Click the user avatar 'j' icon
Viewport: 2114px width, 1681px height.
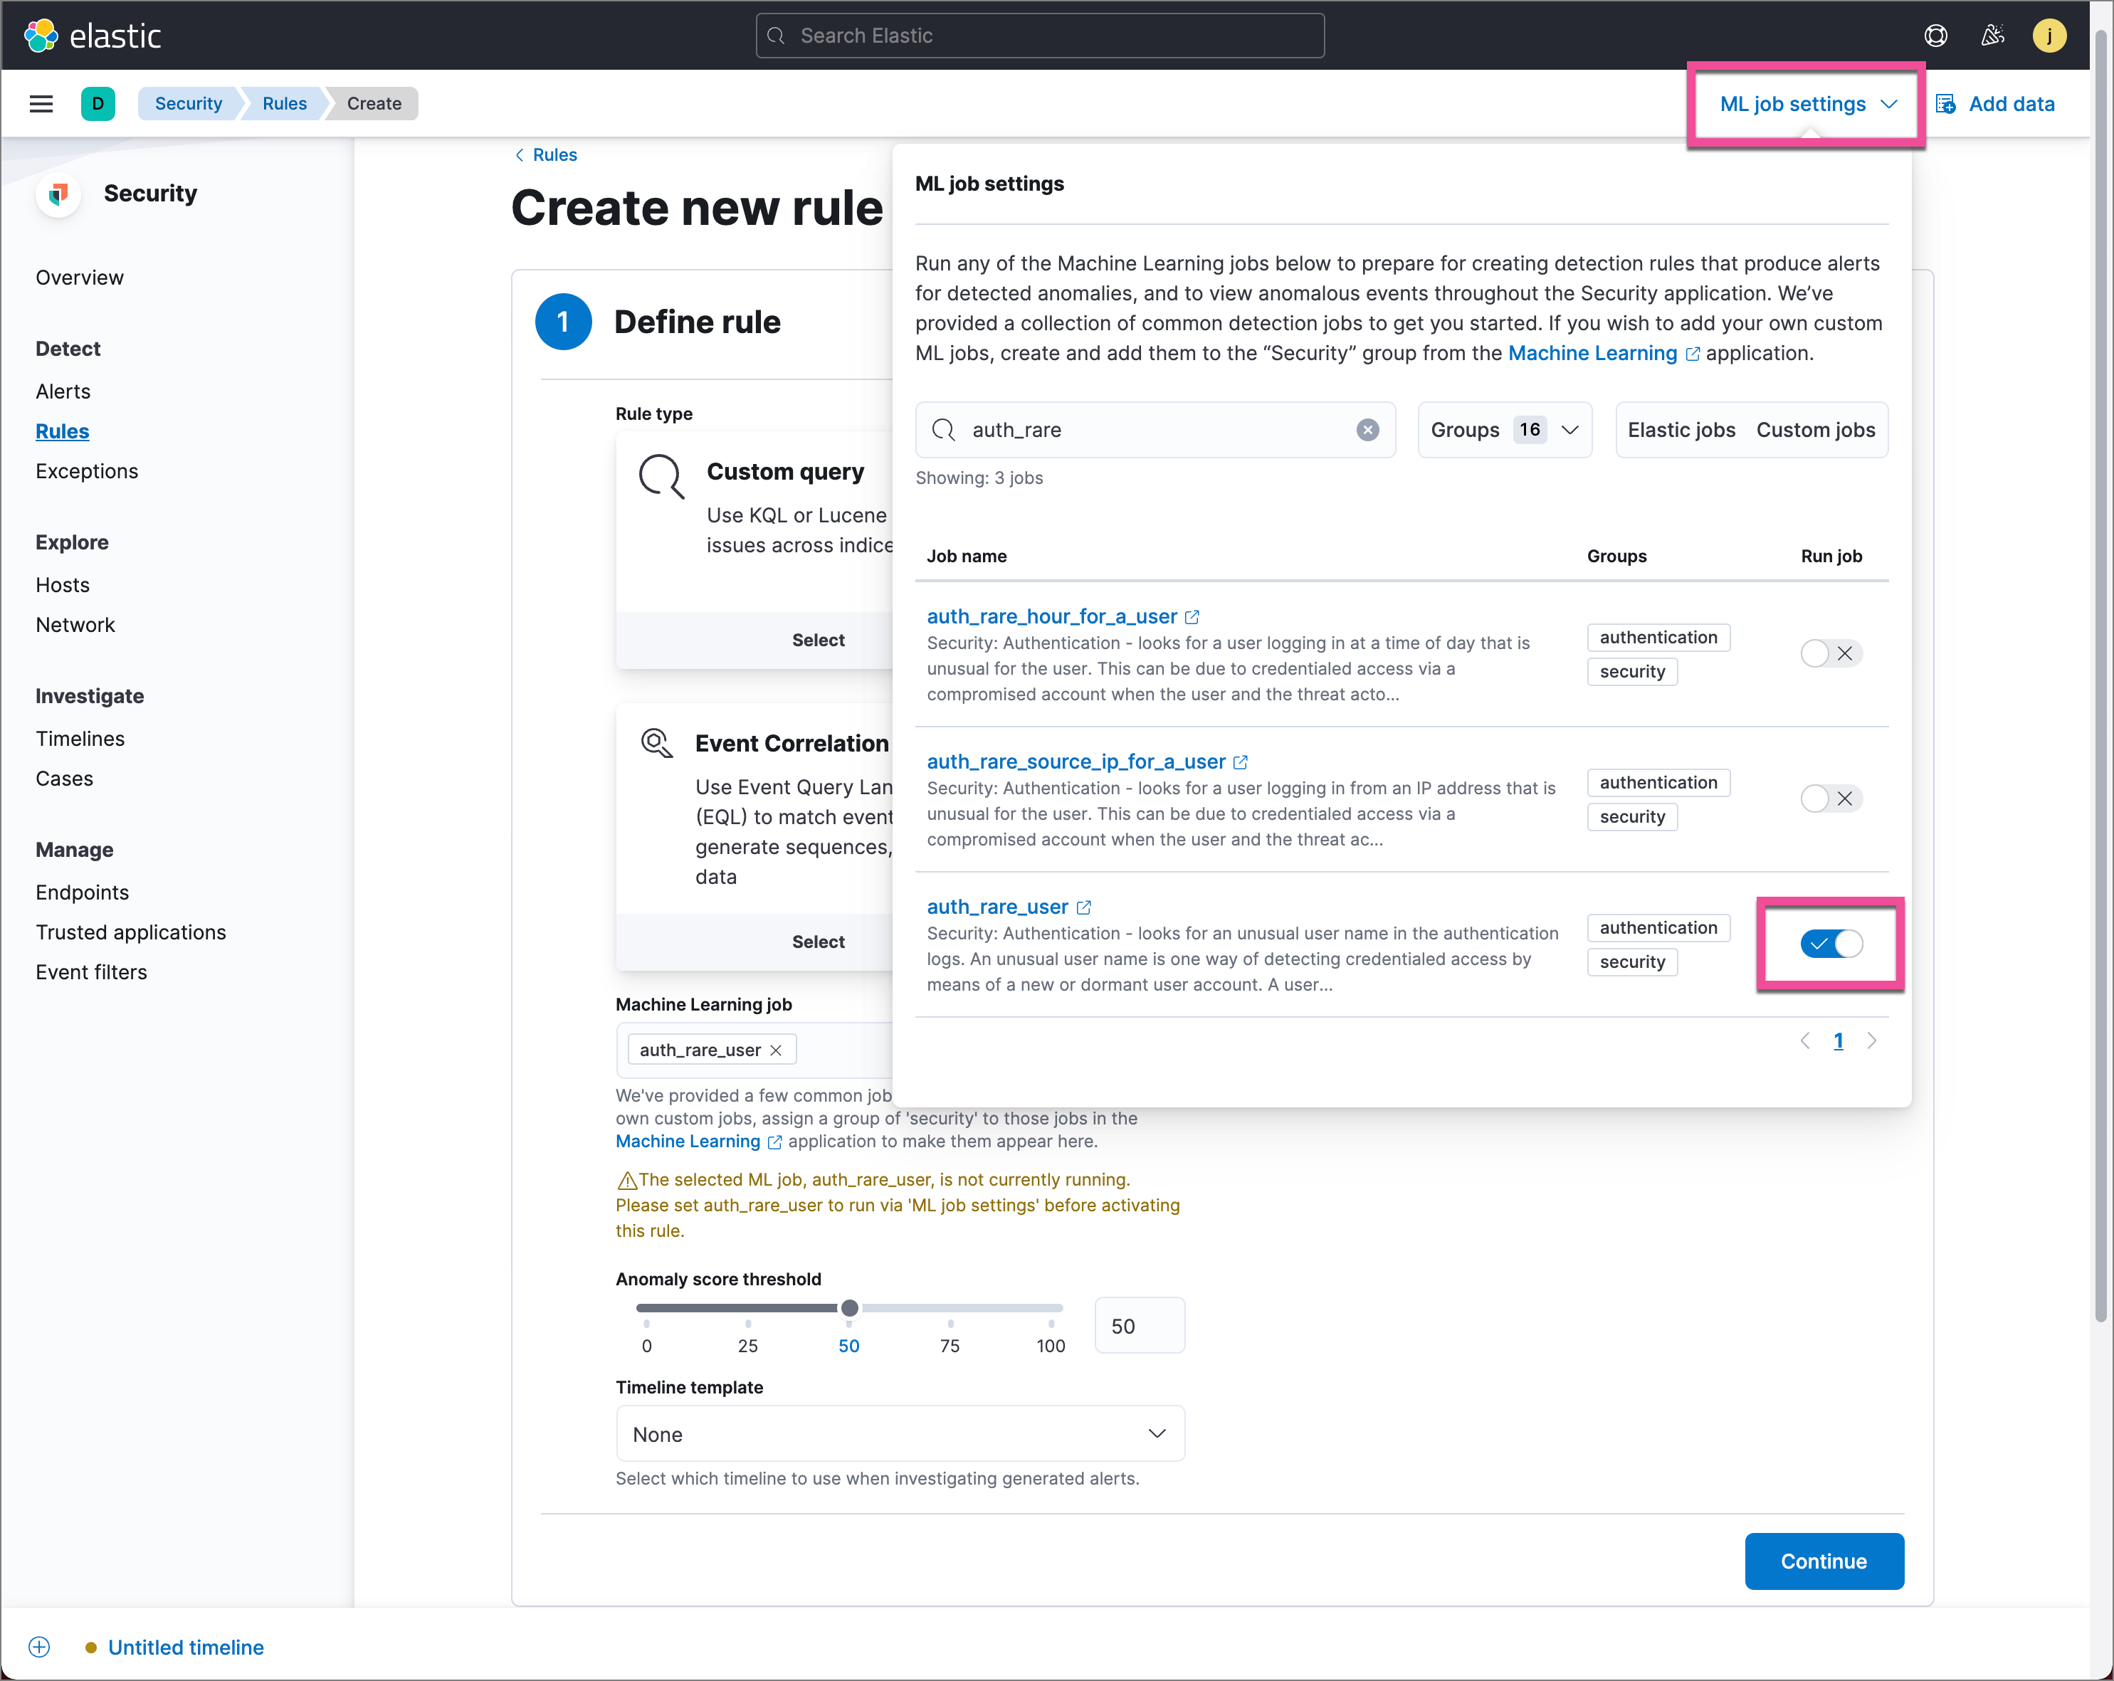2049,36
